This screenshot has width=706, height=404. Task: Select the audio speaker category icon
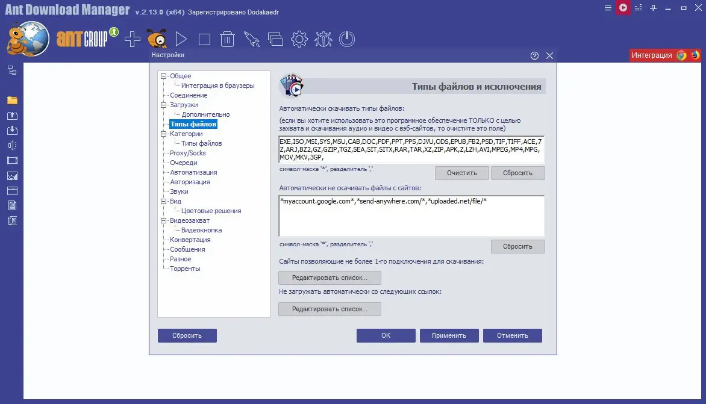[12, 145]
